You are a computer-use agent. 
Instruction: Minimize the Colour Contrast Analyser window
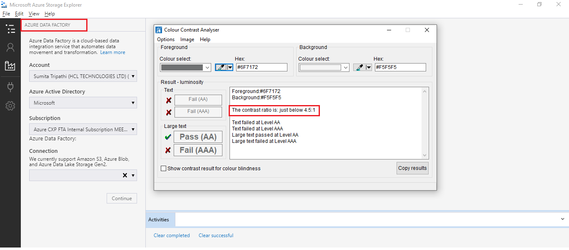(x=389, y=30)
